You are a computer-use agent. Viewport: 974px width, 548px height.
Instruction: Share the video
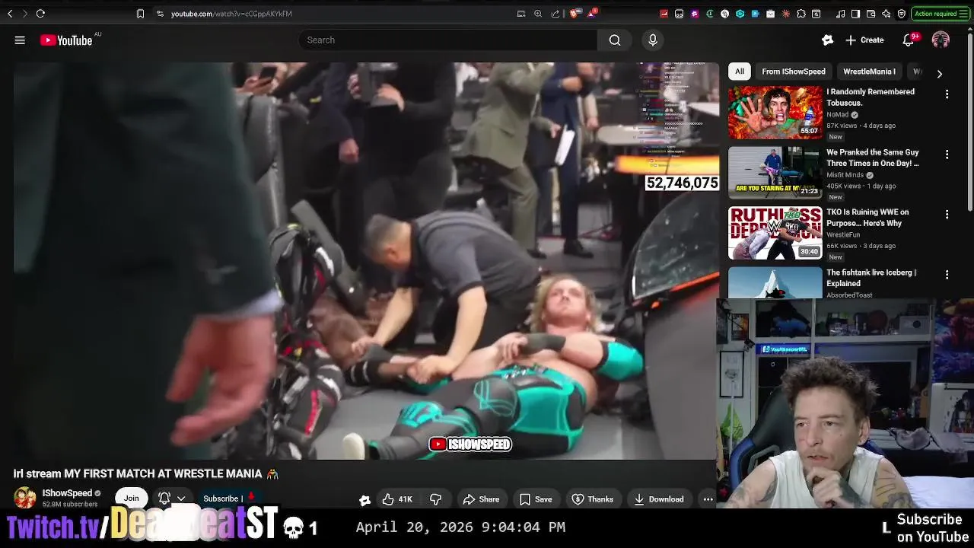pyautogui.click(x=482, y=499)
